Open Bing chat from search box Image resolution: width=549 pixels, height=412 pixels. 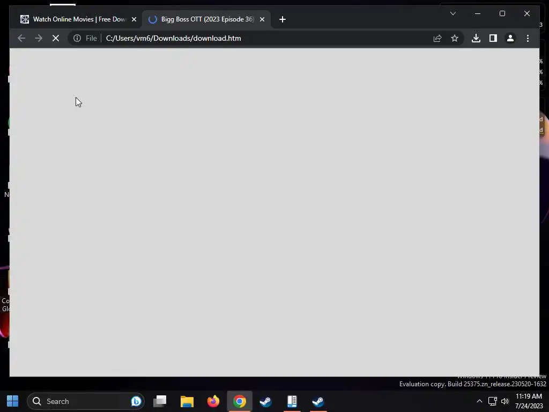(x=136, y=401)
